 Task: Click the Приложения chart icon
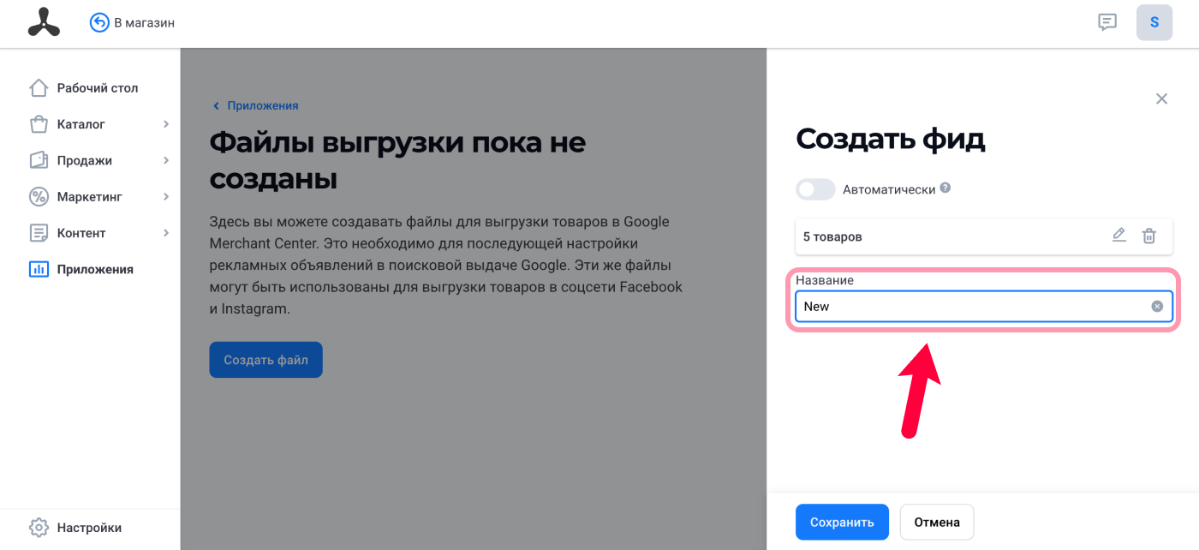coord(39,269)
